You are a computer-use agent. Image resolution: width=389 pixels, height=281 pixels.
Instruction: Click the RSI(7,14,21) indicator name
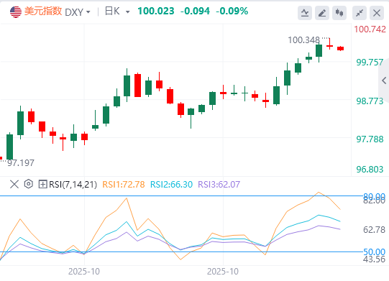[x=73, y=184]
